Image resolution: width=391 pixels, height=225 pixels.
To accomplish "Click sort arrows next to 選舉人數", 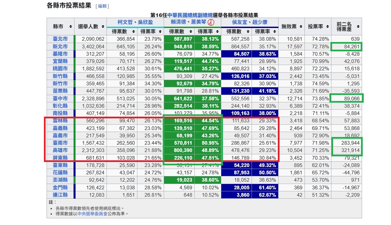I will (x=103, y=26).
